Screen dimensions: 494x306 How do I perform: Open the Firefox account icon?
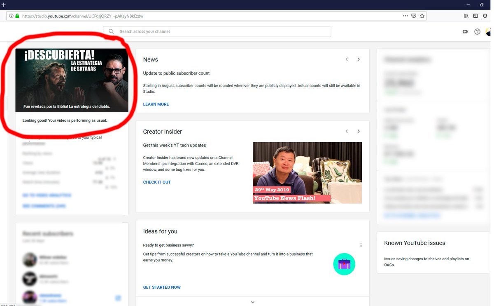pos(485,16)
